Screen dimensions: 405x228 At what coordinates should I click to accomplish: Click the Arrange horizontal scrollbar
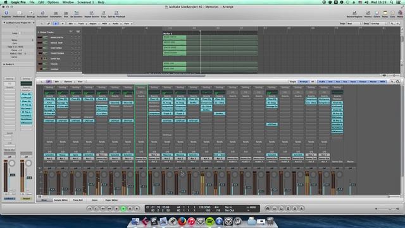coord(166,76)
